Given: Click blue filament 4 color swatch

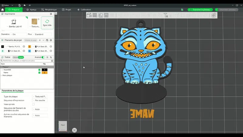Looking at the screenshot, I should click(x=29, y=51).
